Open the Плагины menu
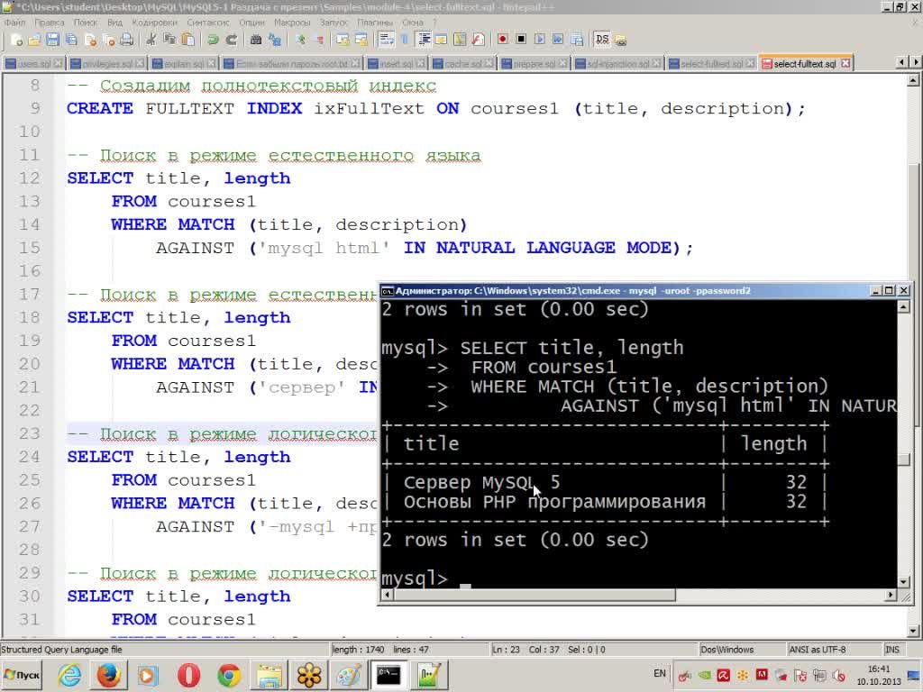The image size is (923, 692). [x=374, y=23]
